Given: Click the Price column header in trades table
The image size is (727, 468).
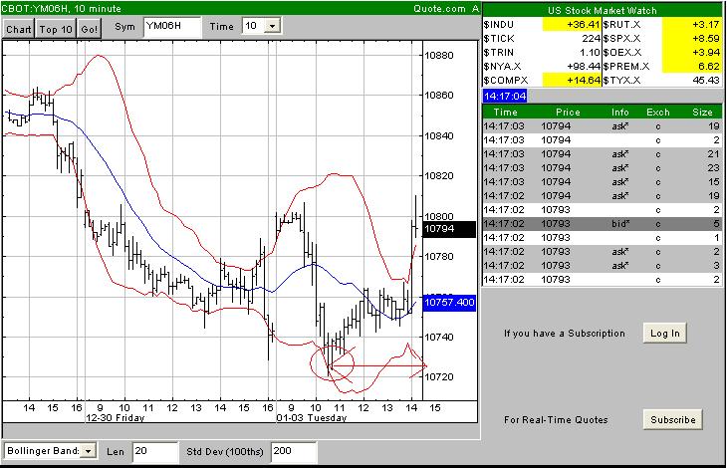Looking at the screenshot, I should point(568,113).
